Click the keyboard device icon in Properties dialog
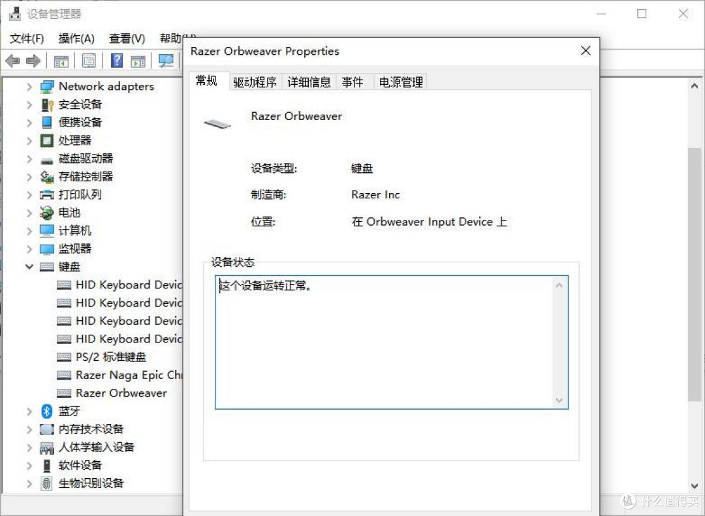 click(217, 123)
